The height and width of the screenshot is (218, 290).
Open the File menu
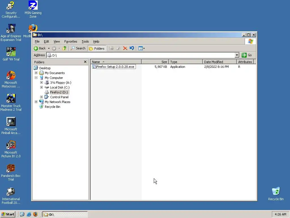pyautogui.click(x=37, y=41)
